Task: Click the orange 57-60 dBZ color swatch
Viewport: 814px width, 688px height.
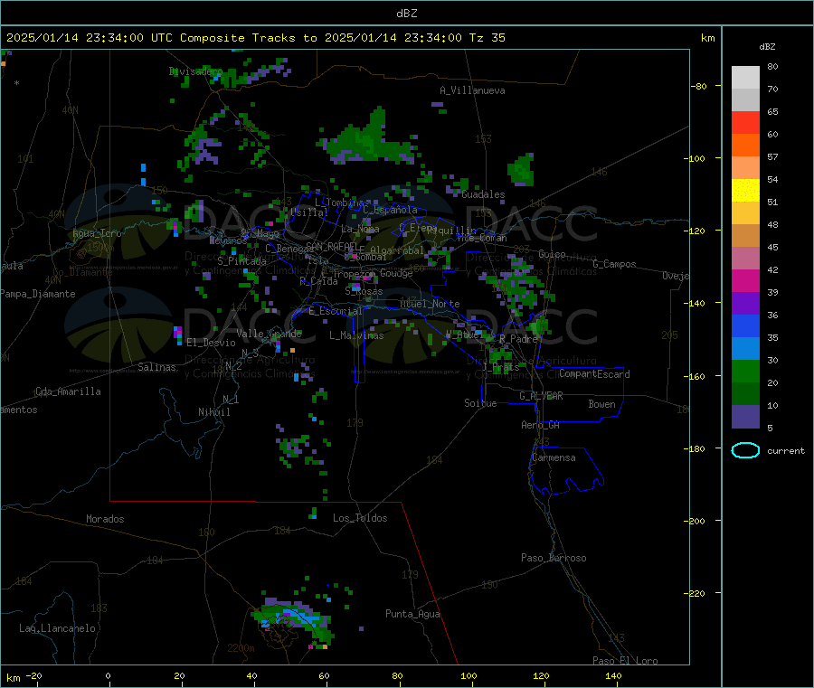Action: click(745, 146)
